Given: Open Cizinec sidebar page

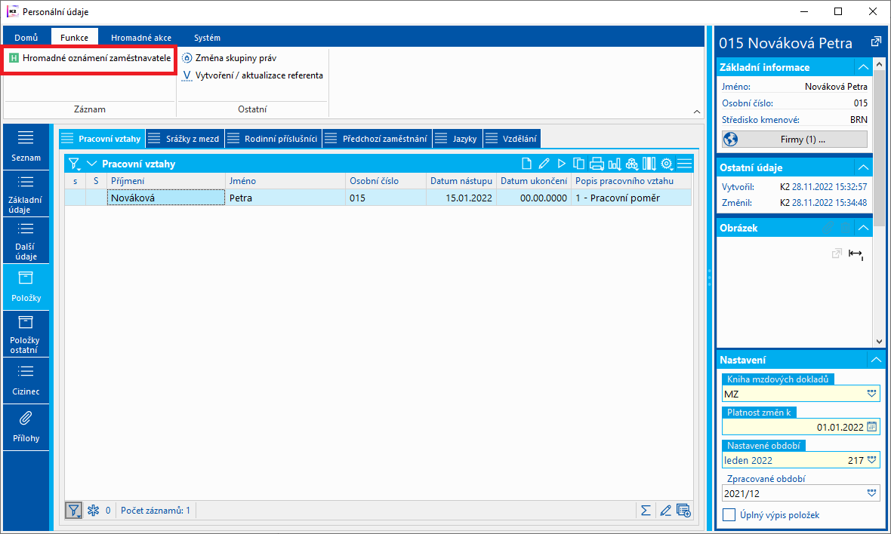Looking at the screenshot, I should tap(26, 381).
